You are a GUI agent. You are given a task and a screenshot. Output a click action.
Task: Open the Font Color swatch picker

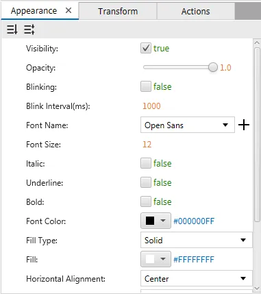156,221
